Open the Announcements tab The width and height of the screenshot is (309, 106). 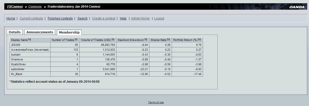click(x=40, y=32)
